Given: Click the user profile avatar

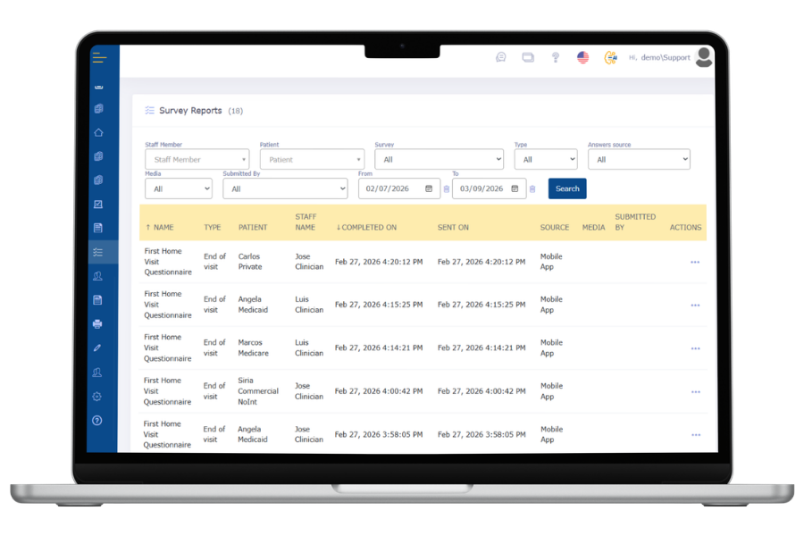Looking at the screenshot, I should point(704,57).
